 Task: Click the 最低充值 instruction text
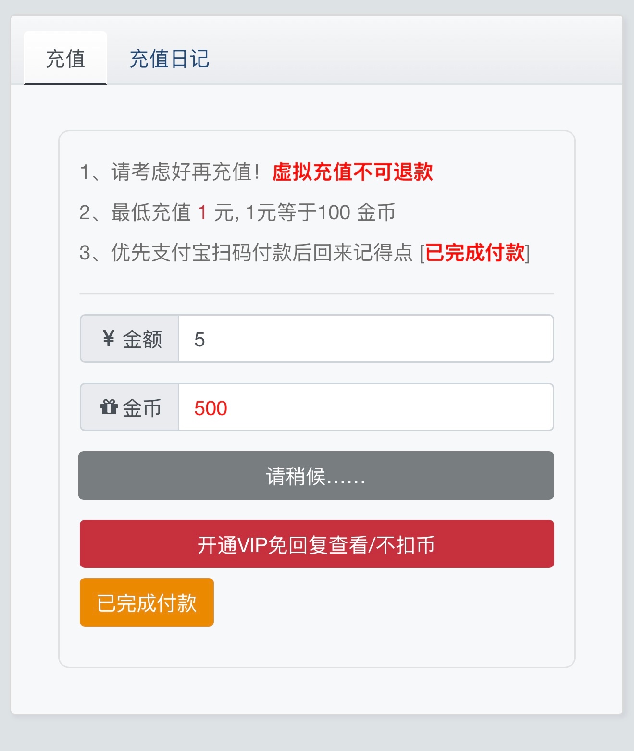point(151,212)
